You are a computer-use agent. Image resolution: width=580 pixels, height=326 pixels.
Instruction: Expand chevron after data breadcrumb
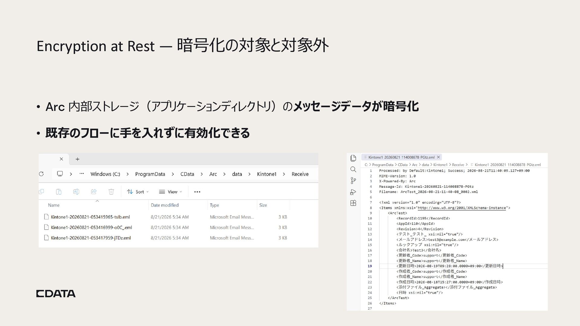(x=250, y=174)
